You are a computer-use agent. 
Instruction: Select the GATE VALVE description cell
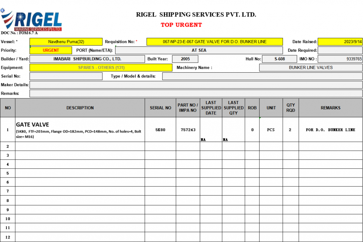tap(80, 130)
